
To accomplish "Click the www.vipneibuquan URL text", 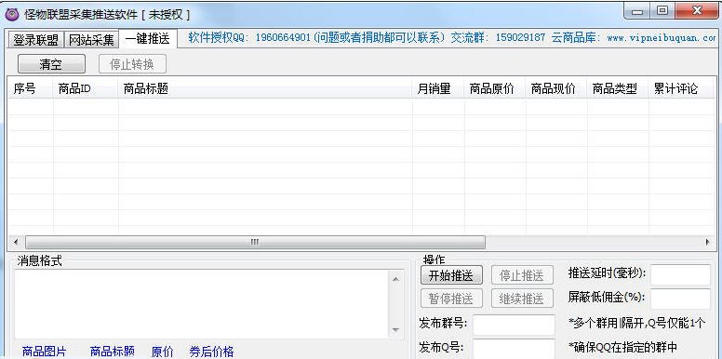I will [x=662, y=38].
